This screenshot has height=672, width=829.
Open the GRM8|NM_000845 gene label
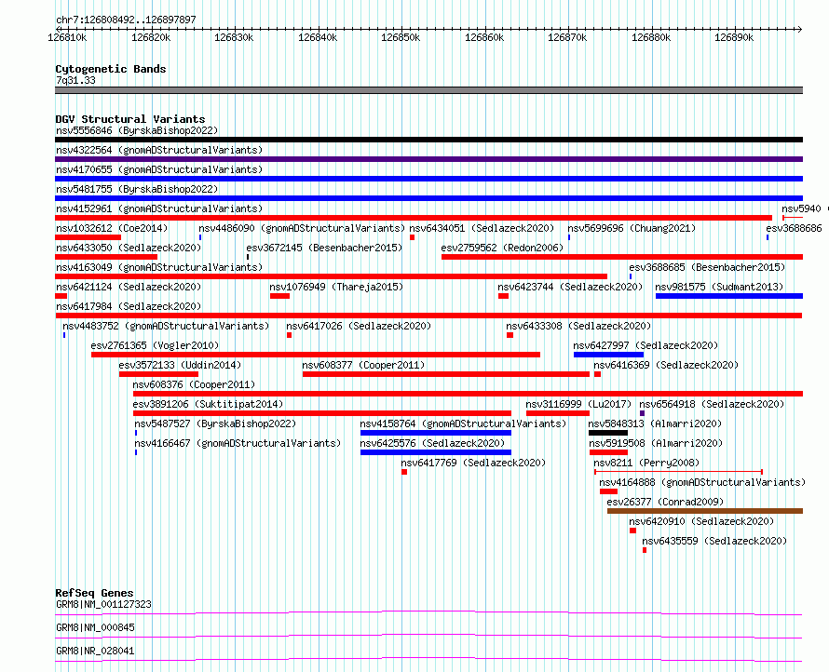[x=95, y=627]
